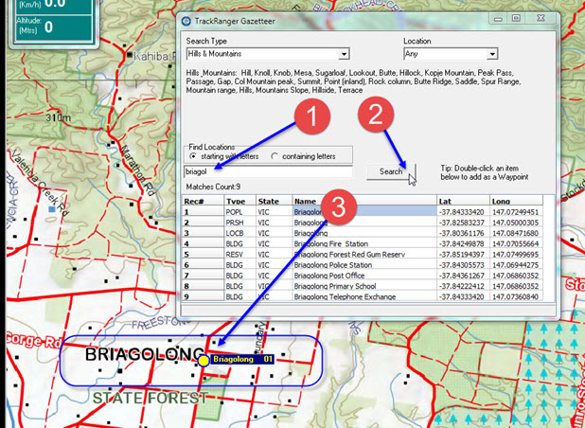The width and height of the screenshot is (585, 428).
Task: Minimize the TrackRanger Gazetteer window
Action: point(499,19)
